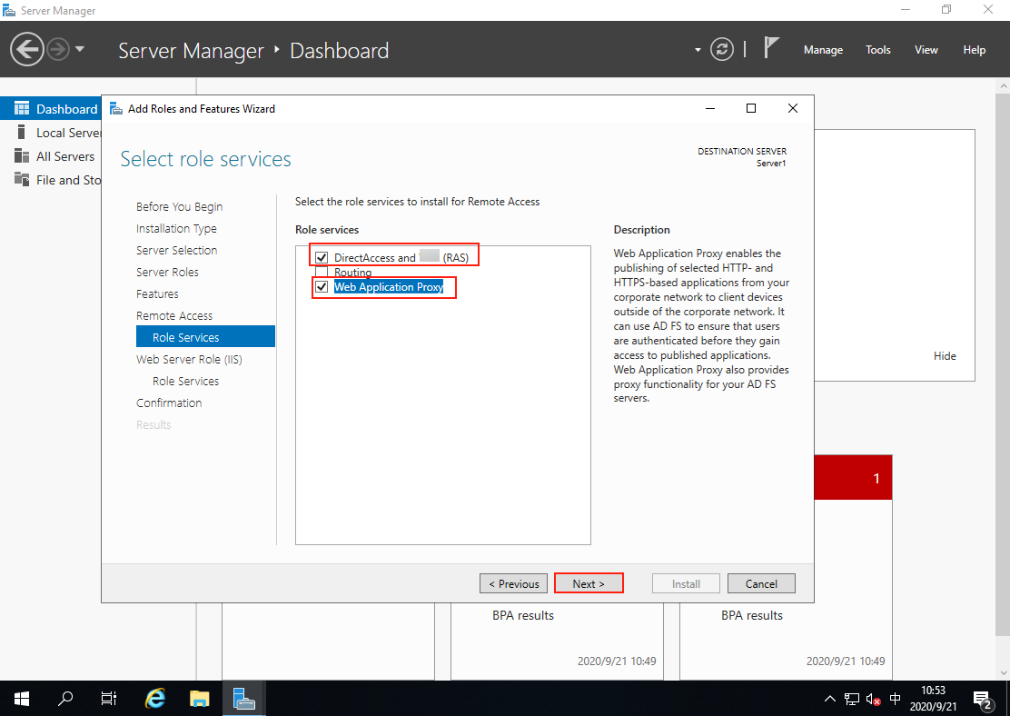Maximize the Add Roles and Features Wizard
The image size is (1010, 716).
coord(751,108)
